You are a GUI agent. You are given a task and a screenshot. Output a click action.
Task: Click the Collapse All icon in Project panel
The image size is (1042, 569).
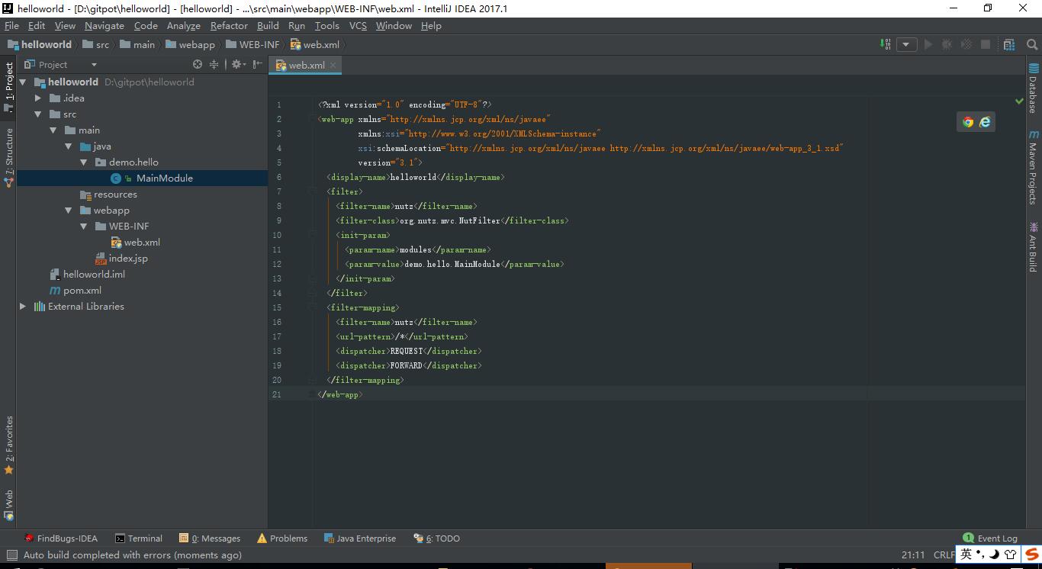tap(214, 65)
